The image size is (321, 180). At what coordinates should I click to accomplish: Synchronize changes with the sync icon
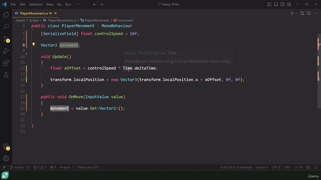click(28, 167)
